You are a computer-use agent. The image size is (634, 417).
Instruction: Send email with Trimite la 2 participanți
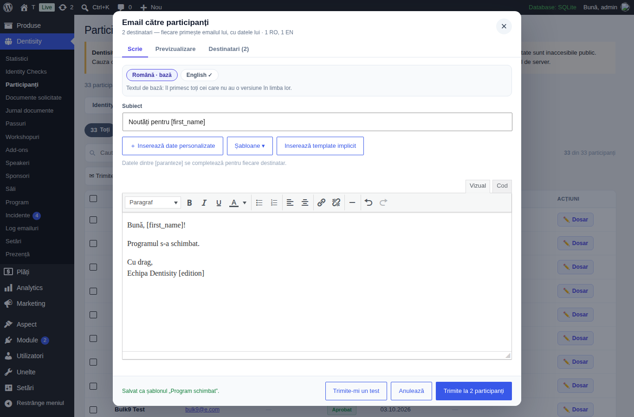coord(474,391)
